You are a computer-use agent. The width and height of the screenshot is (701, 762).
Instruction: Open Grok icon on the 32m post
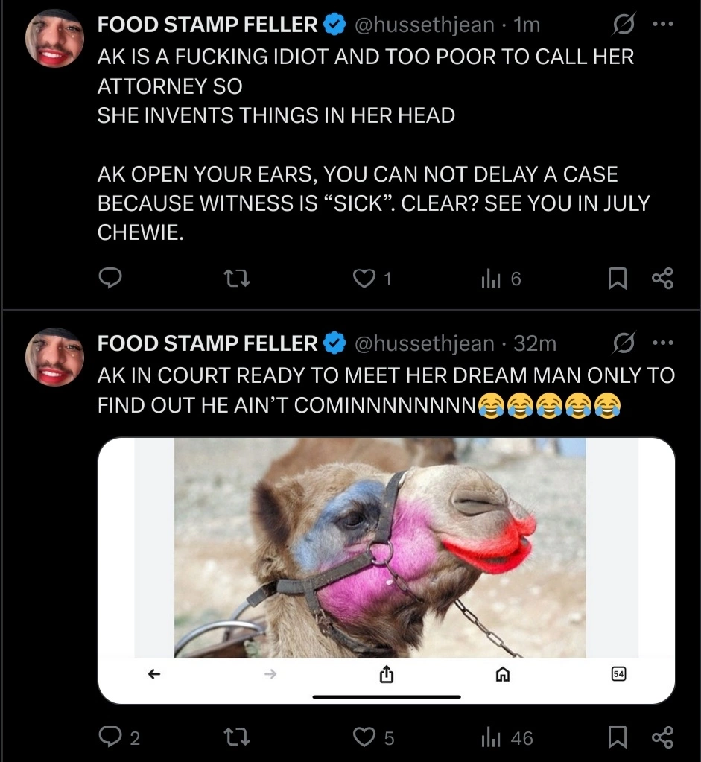point(624,343)
